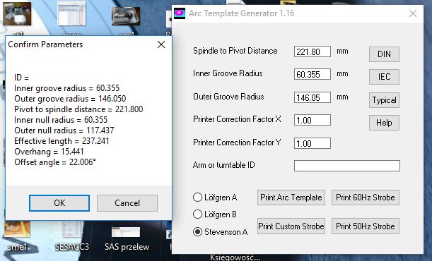Screen dimensions: 432x261
Task: Click Print Custom Strobe button
Action: pyautogui.click(x=291, y=226)
